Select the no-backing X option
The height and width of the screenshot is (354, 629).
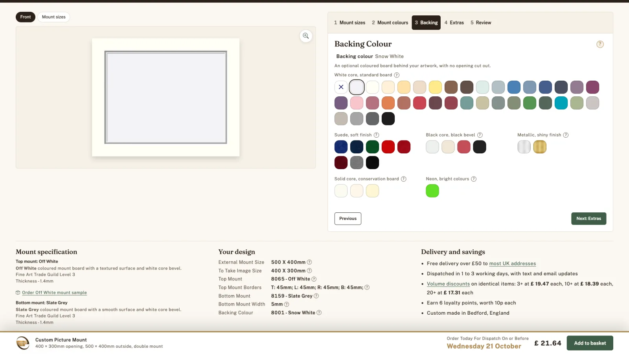click(x=341, y=87)
